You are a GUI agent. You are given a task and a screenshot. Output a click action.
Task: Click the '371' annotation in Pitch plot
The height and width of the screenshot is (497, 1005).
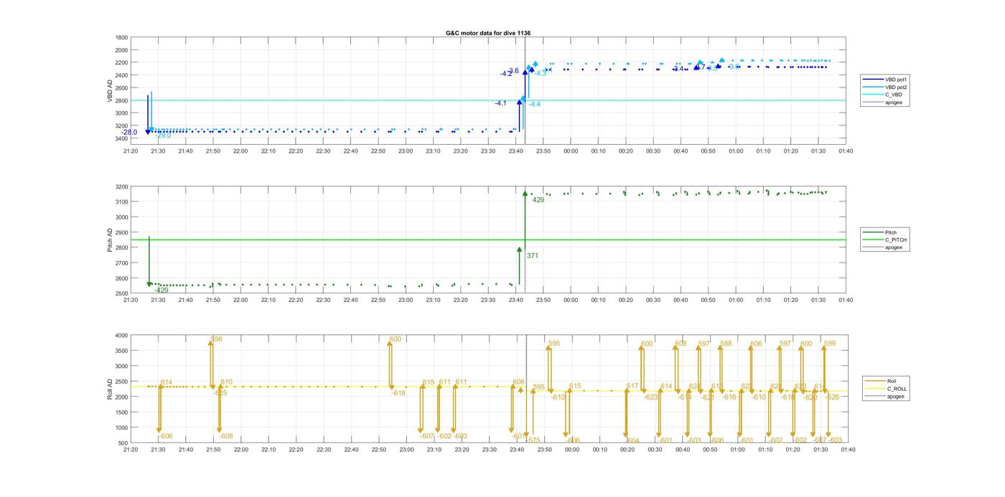coord(533,256)
